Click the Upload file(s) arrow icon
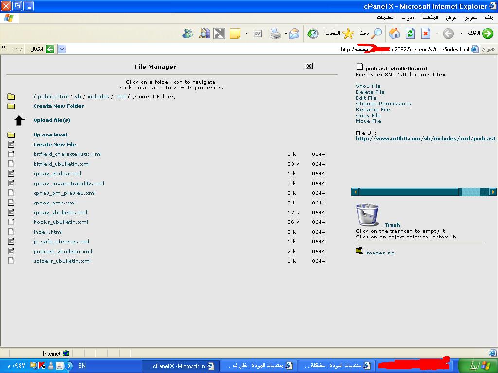Image resolution: width=498 pixels, height=373 pixels. [19, 120]
